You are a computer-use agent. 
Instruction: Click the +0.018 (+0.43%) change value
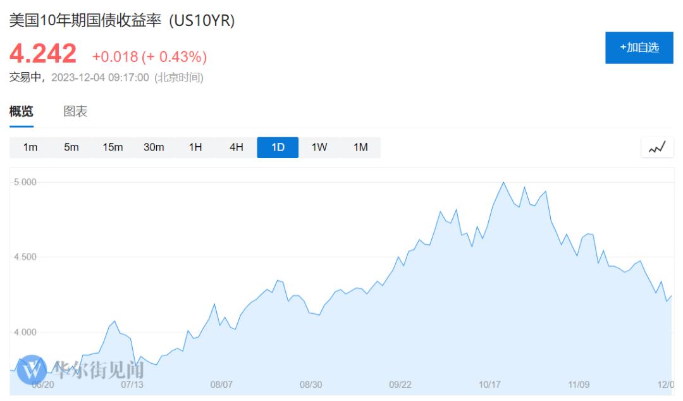coord(149,57)
